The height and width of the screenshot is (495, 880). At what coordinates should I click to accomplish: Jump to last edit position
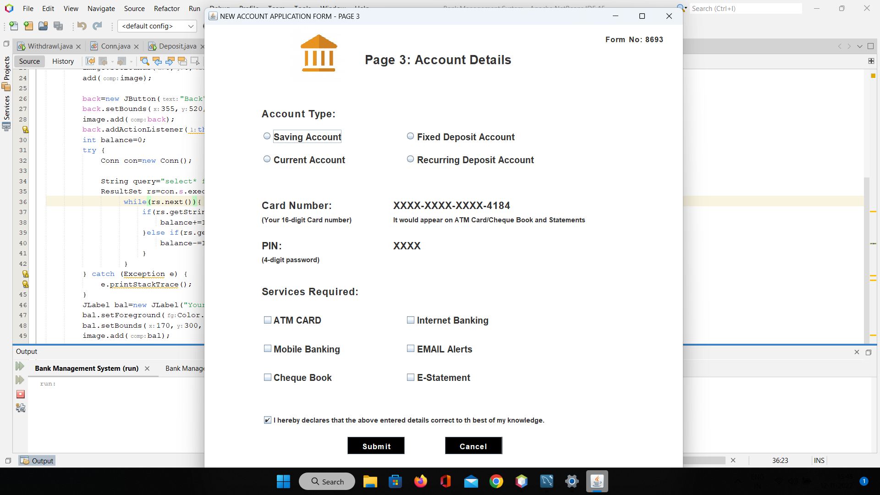click(90, 61)
